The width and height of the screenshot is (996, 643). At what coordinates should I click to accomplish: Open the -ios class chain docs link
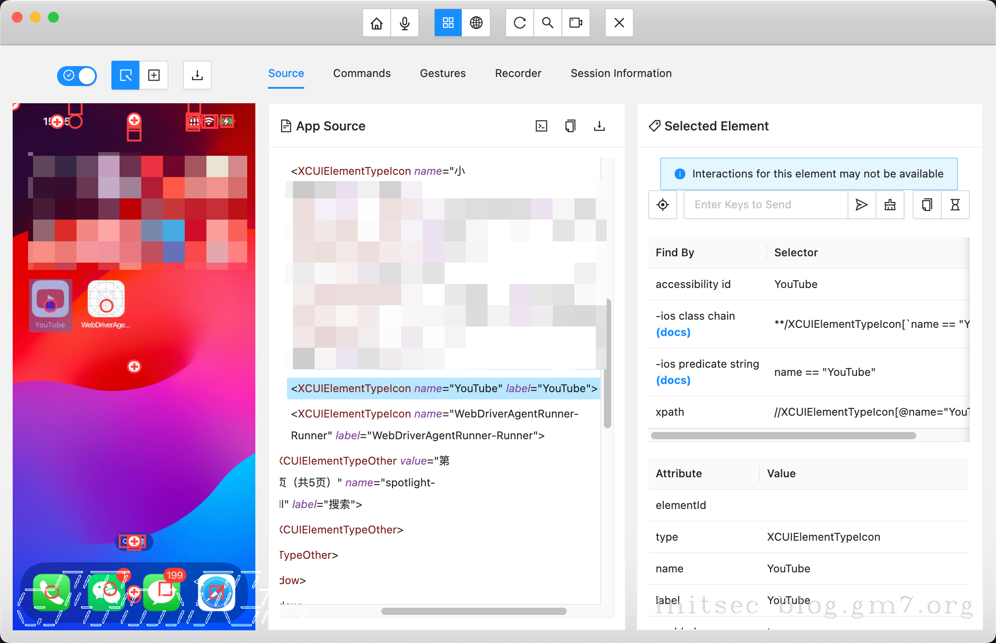pyautogui.click(x=673, y=332)
